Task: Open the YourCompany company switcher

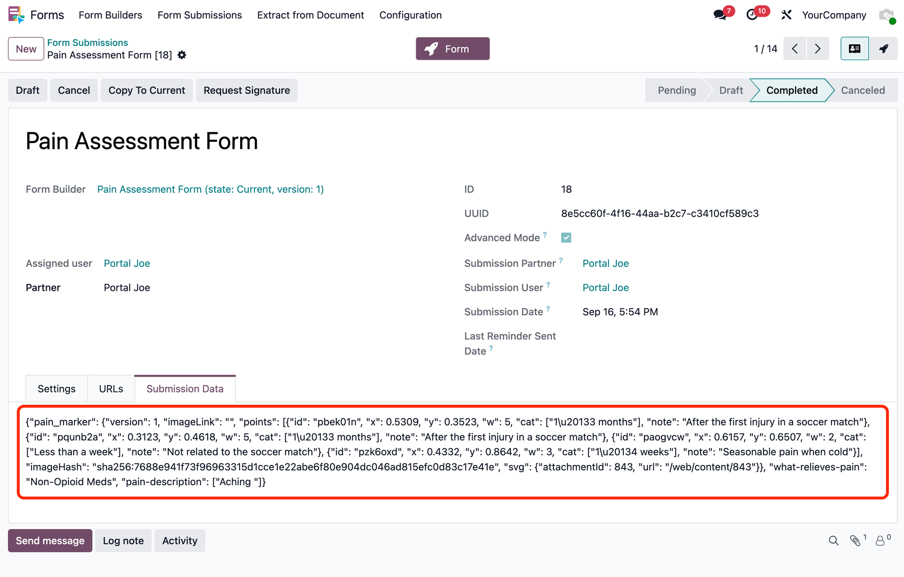Action: click(834, 15)
